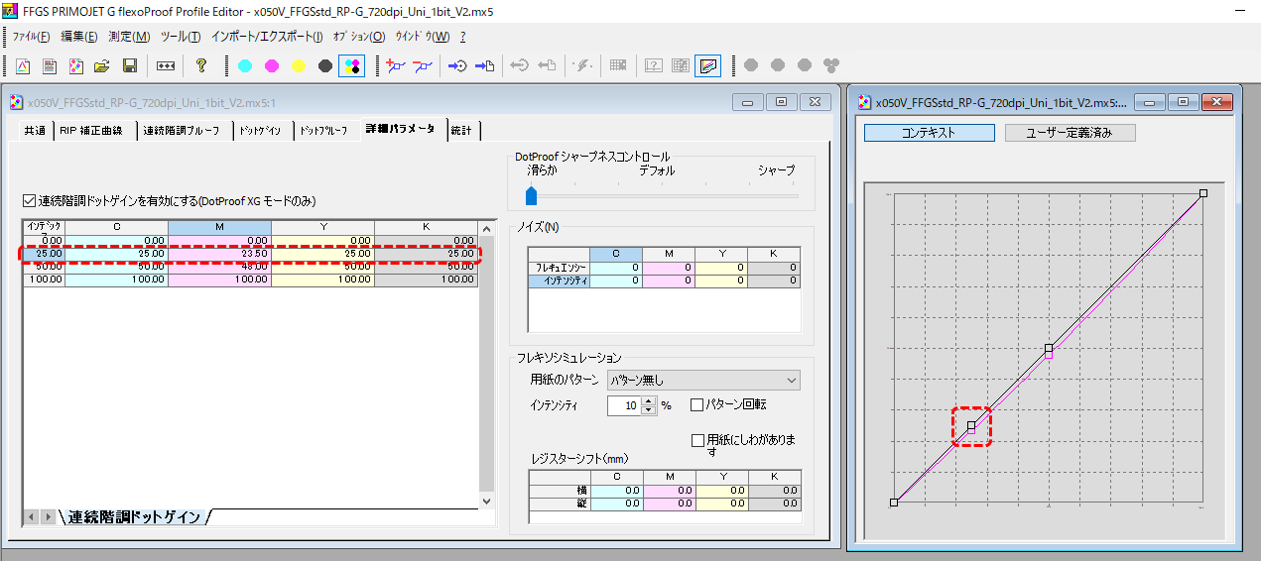Select the M cell showing 48.00
Viewport: 1261px width, 561px height.
click(x=219, y=267)
